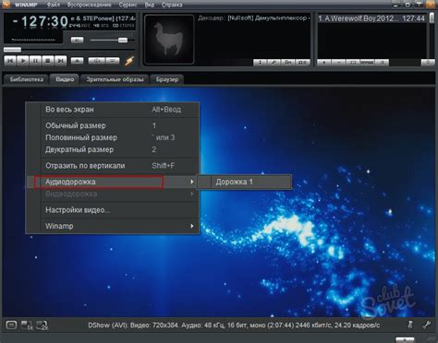Set video to 2x size icon
This screenshot has width=438, height=343.
[x=42, y=325]
